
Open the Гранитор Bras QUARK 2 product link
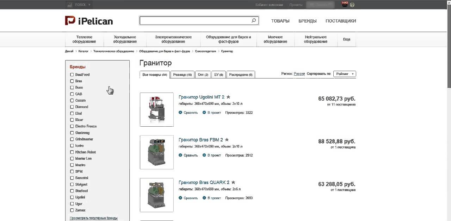click(204, 182)
